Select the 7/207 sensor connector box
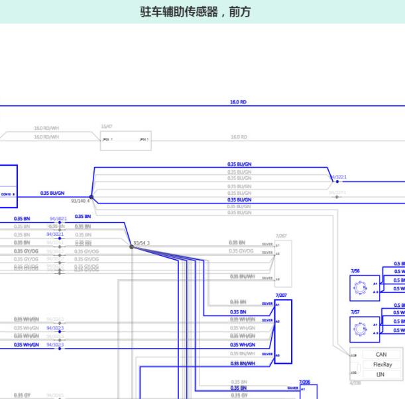405x399 pixels. pyautogui.click(x=283, y=331)
